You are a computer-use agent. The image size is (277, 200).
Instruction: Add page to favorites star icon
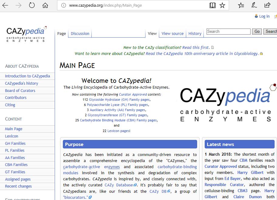click(222, 5)
